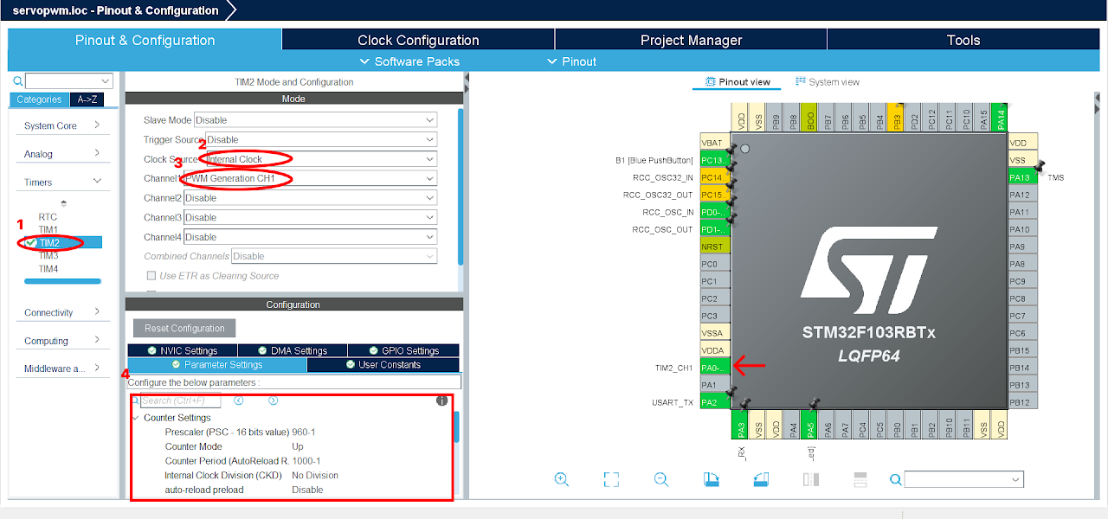Expand the System Core category
This screenshot has width=1108, height=519.
[63, 125]
